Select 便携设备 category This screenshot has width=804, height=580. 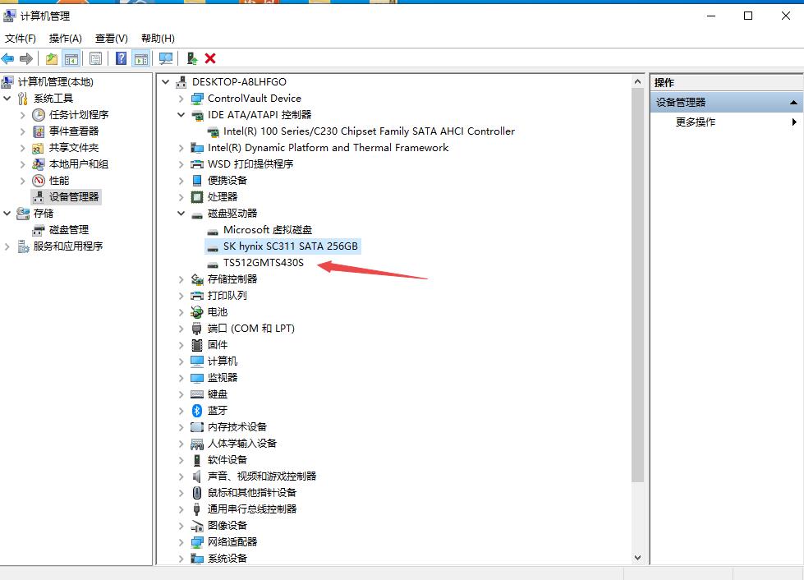pyautogui.click(x=227, y=181)
